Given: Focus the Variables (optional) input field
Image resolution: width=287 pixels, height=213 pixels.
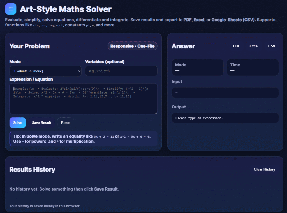Looking at the screenshot, I should pos(121,71).
